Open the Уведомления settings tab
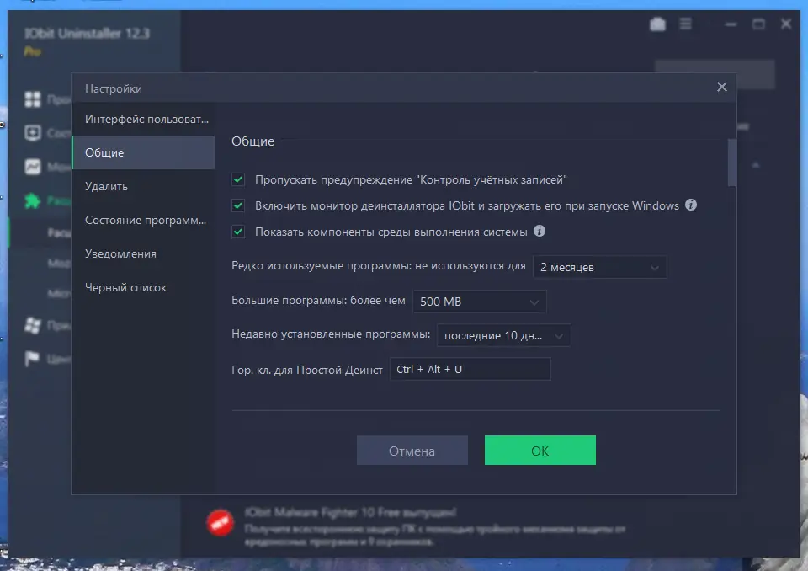 (x=143, y=253)
